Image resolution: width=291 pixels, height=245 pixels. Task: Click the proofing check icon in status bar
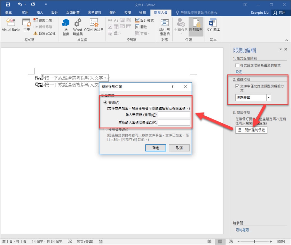coord(70,242)
